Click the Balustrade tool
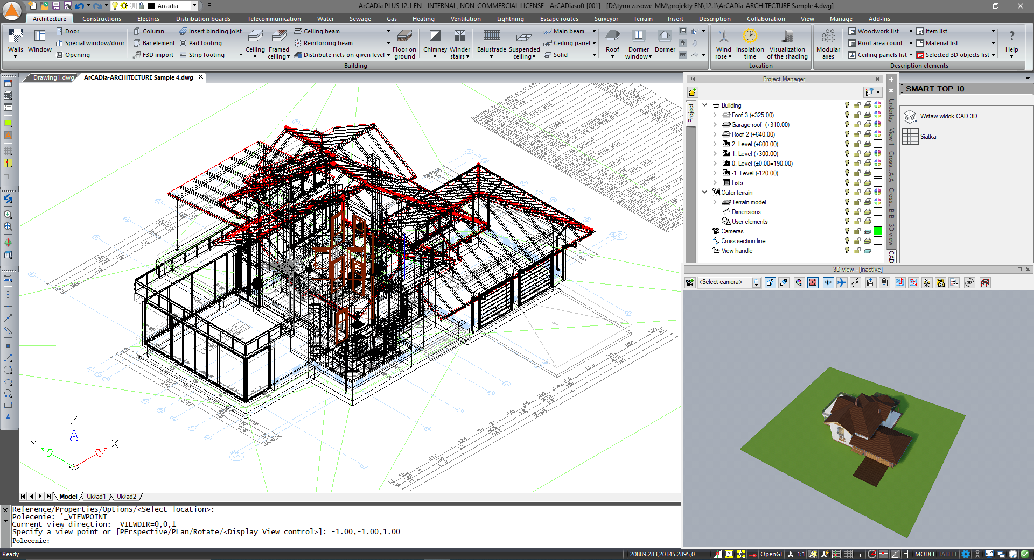This screenshot has width=1034, height=560. [491, 40]
